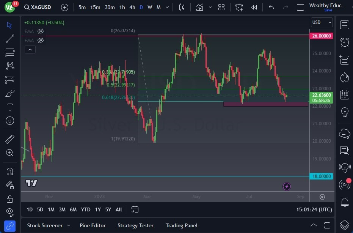Image resolution: width=353 pixels, height=233 pixels.
Task: Open the Pine Editor
Action: point(93,225)
